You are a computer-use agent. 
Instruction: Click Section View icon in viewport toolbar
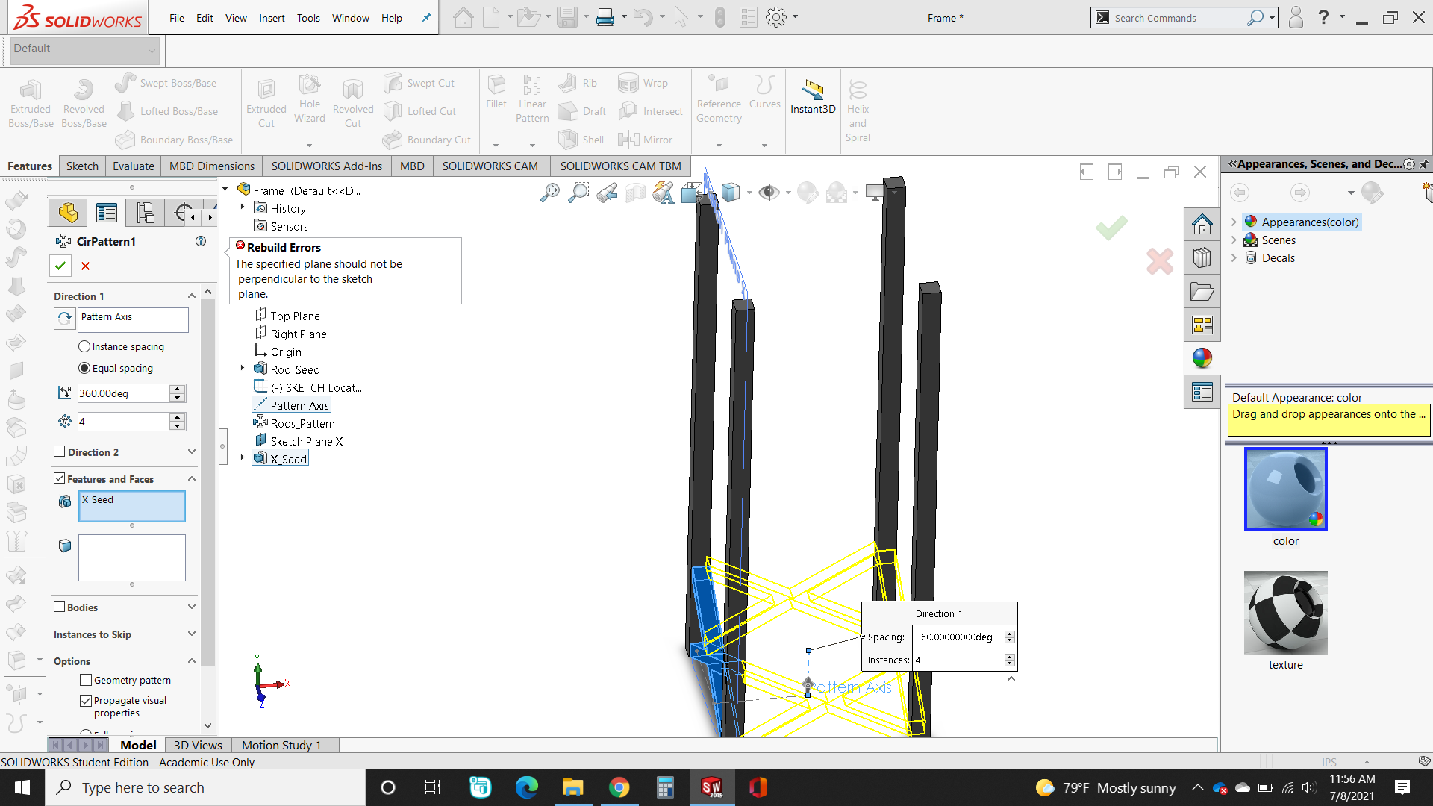pos(635,193)
